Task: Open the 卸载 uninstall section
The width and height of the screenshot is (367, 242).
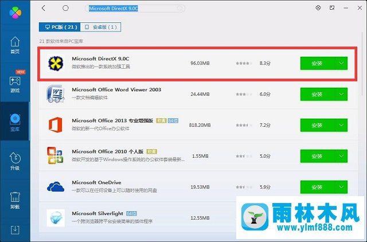Action: pyautogui.click(x=15, y=200)
